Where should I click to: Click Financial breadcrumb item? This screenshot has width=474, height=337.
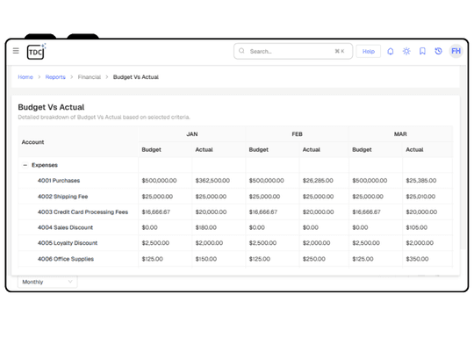click(90, 77)
